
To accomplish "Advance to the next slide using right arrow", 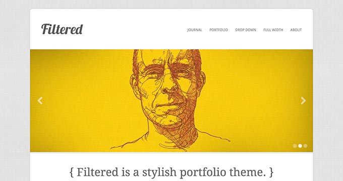I will pyautogui.click(x=303, y=101).
